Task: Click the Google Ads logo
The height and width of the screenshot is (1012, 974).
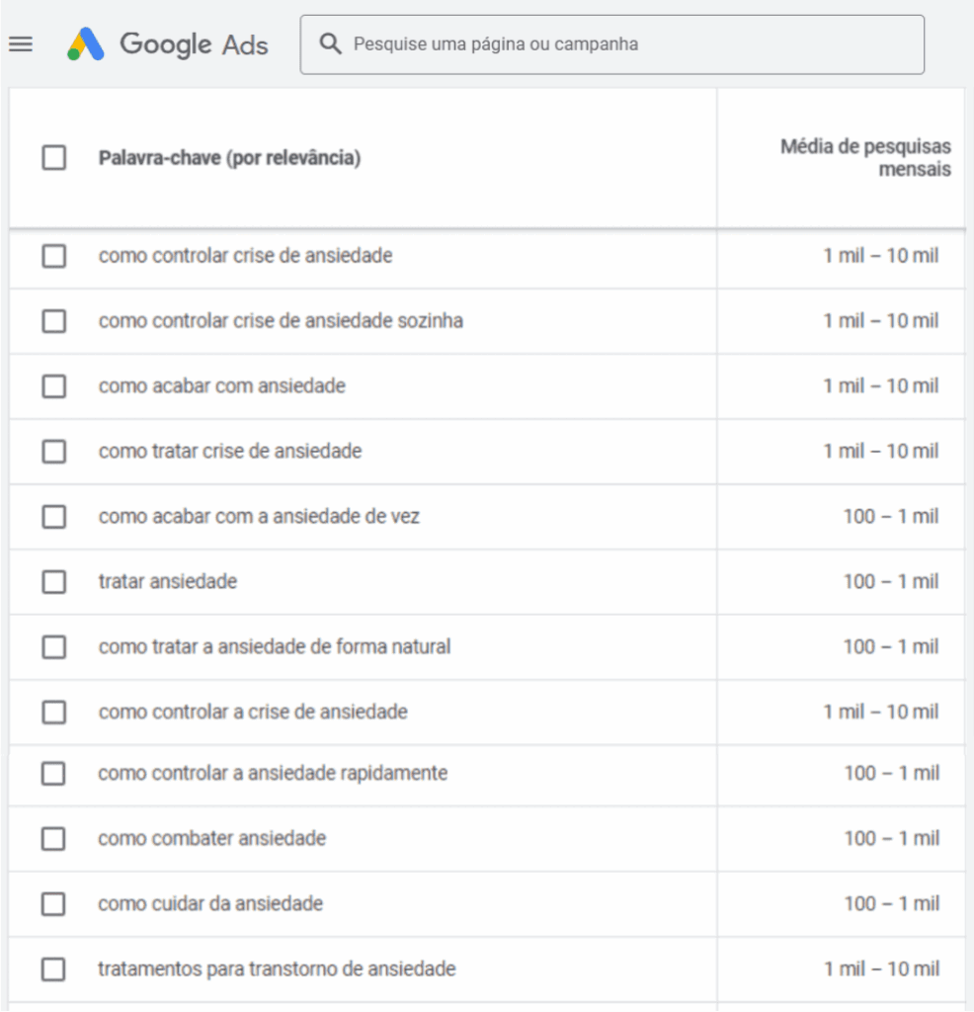Action: (x=168, y=44)
